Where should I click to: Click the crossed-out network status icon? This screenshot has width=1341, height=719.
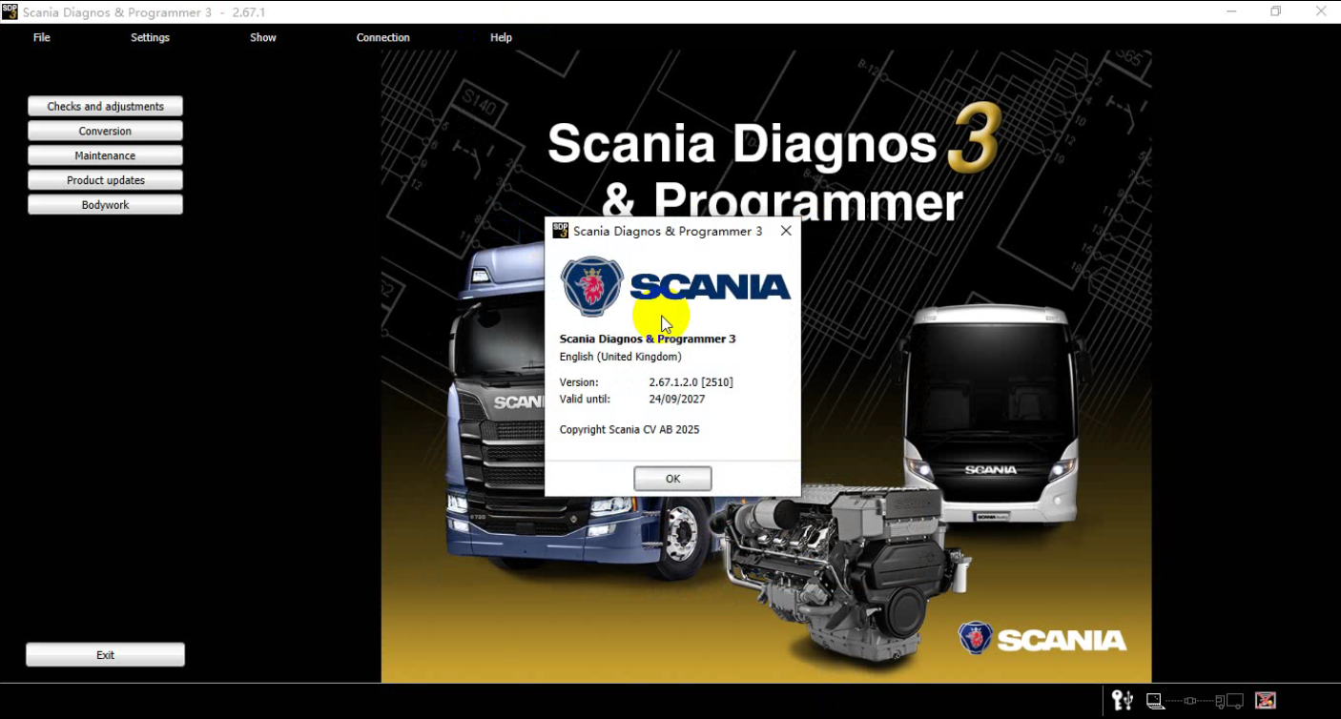(1266, 701)
